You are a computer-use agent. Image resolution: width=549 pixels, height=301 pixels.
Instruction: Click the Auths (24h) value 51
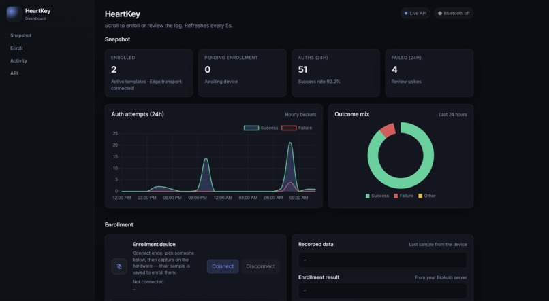click(303, 69)
